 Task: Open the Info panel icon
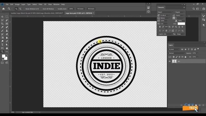[x=148, y=12]
